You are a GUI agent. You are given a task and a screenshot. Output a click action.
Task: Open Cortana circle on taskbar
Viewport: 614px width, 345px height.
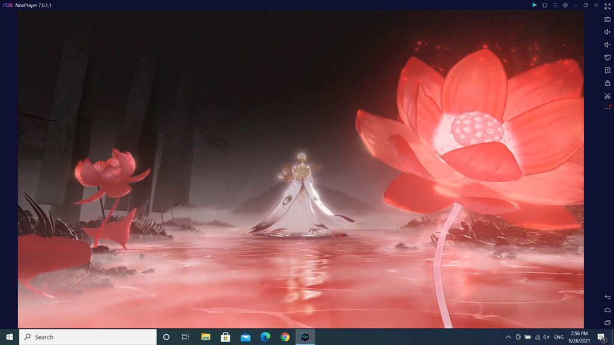166,337
